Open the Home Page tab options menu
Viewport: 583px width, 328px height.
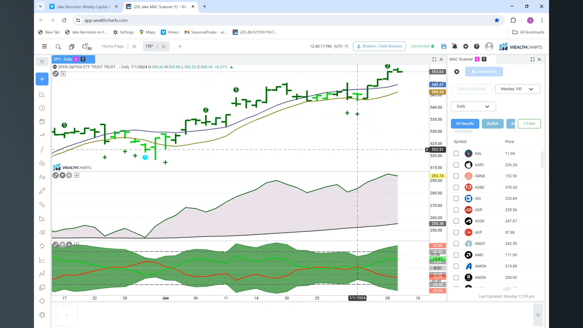pyautogui.click(x=128, y=46)
